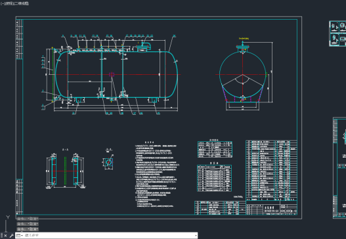The width and height of the screenshot is (346, 239).
Task: Select the parts list table above title block
Action: (271, 170)
